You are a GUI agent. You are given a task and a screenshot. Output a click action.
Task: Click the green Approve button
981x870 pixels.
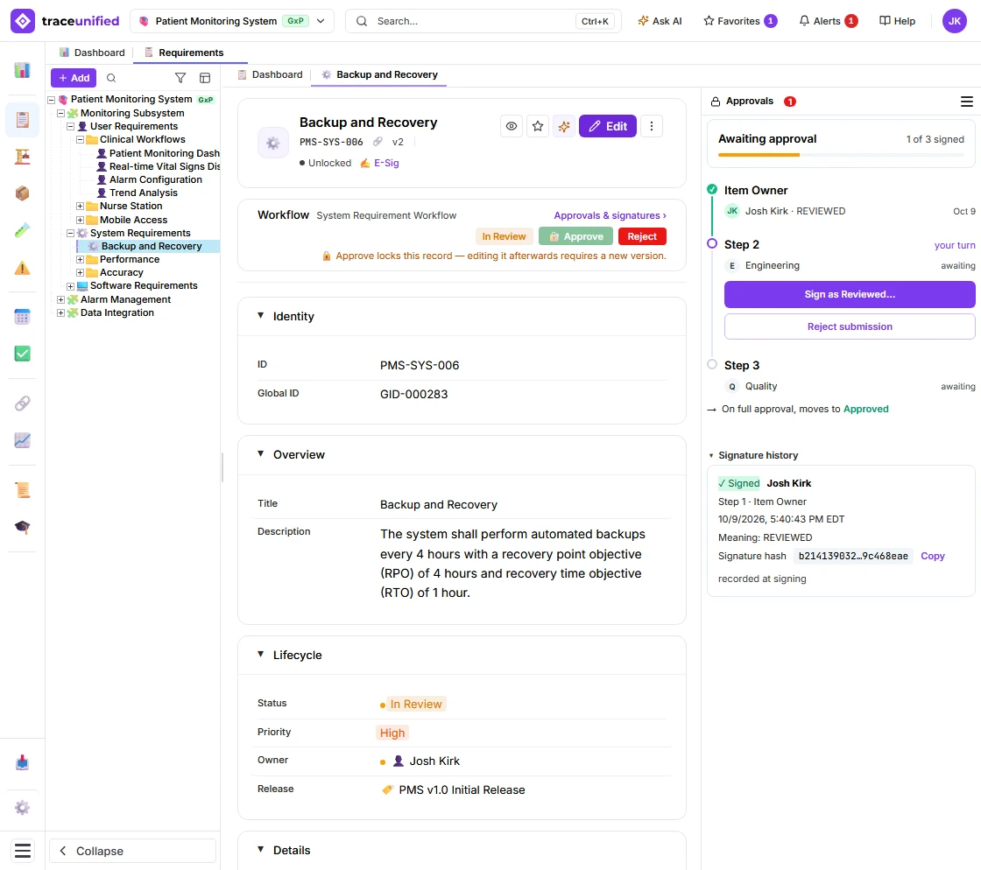pos(575,236)
